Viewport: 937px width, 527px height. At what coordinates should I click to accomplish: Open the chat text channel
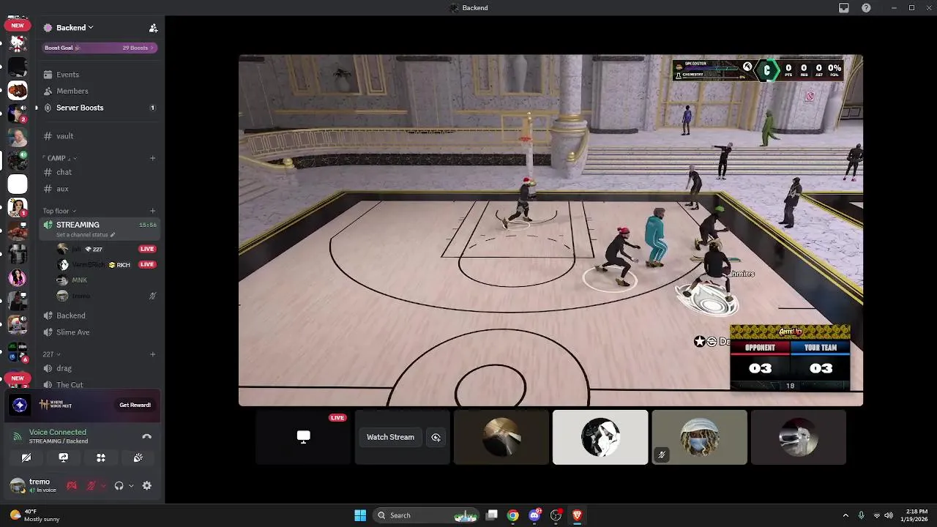(99, 172)
